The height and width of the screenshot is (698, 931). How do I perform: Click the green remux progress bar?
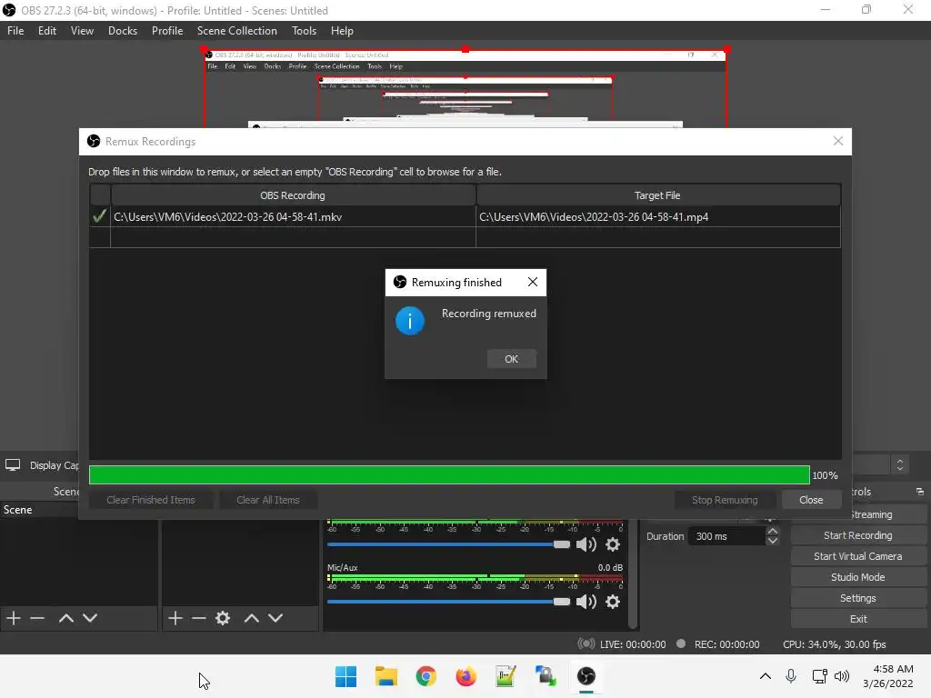click(x=449, y=474)
